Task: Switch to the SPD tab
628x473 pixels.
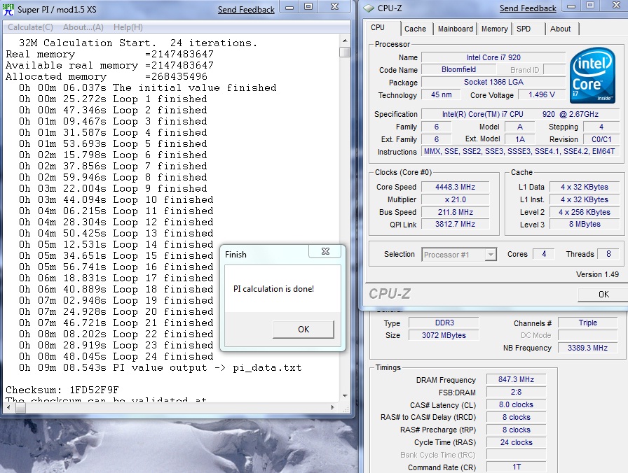Action: pos(524,29)
